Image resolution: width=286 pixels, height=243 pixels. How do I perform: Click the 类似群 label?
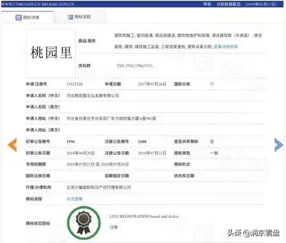coord(85,65)
